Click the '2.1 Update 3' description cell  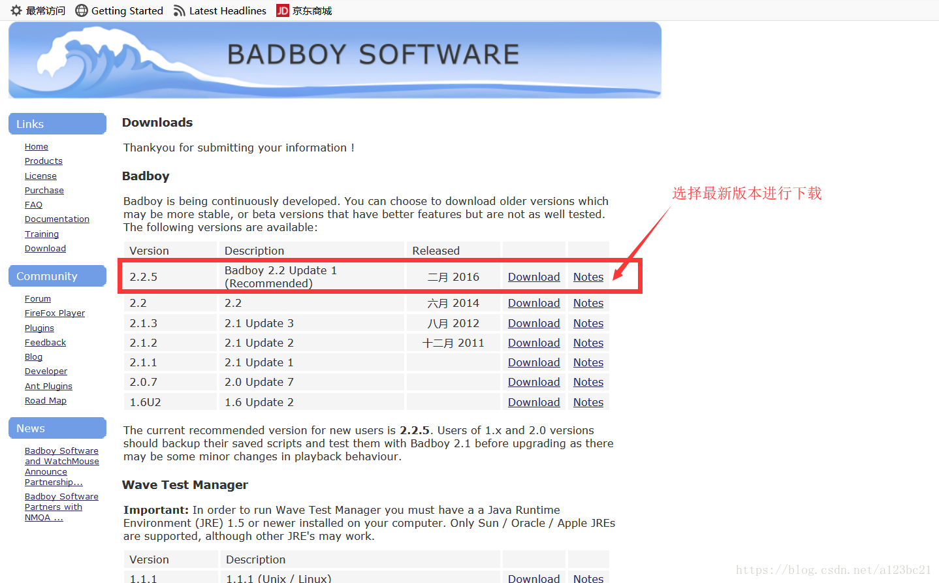(x=311, y=323)
